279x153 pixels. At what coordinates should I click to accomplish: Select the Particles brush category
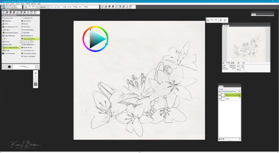click(11, 42)
